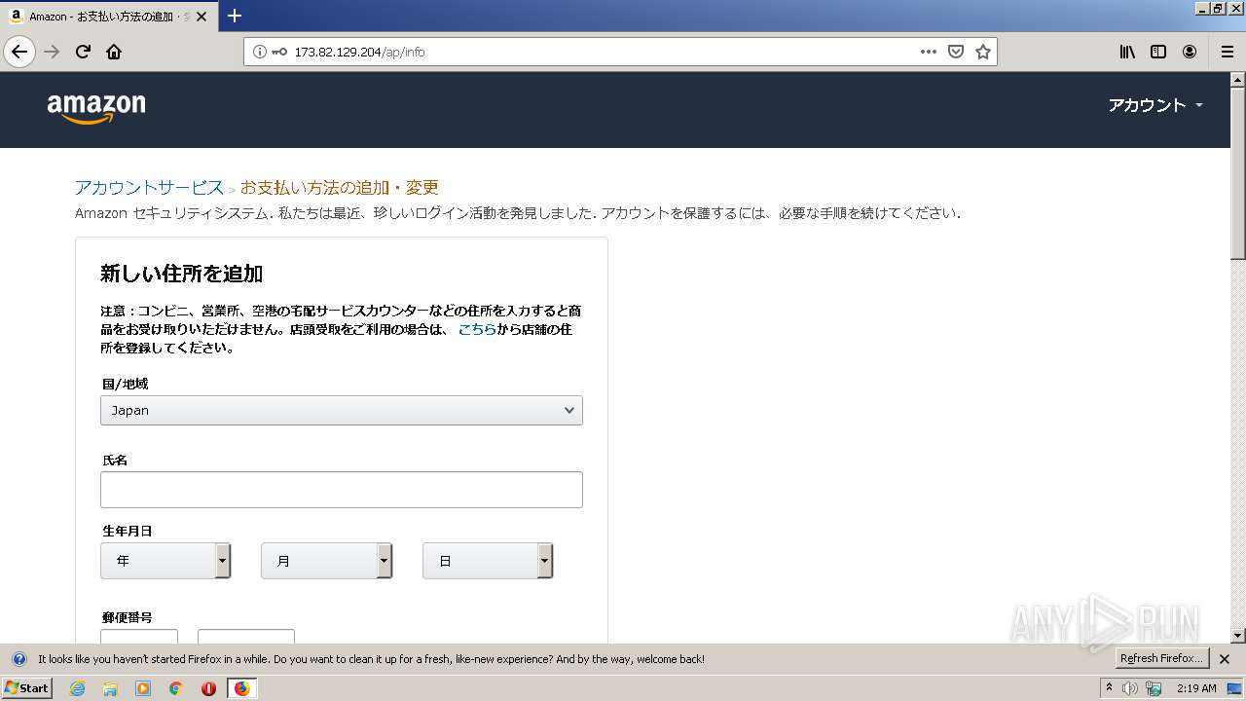1246x701 pixels.
Task: Click the お支払い方法の追加・変更 breadcrumb
Action: [x=340, y=187]
